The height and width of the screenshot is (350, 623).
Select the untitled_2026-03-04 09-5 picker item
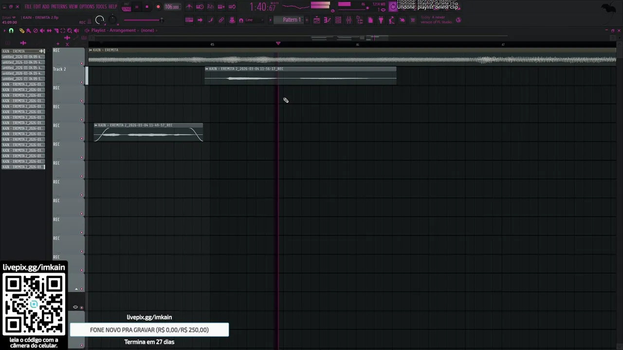tap(23, 79)
